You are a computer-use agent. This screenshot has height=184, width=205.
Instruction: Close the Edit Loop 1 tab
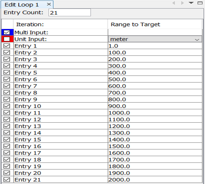pos(49,4)
